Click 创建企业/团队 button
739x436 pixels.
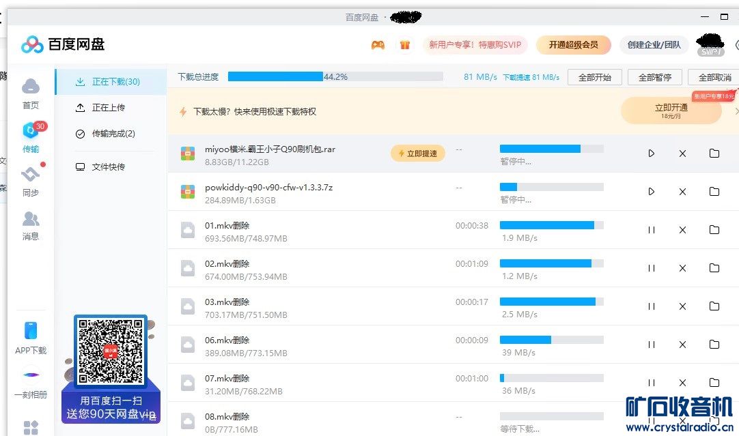pyautogui.click(x=654, y=45)
